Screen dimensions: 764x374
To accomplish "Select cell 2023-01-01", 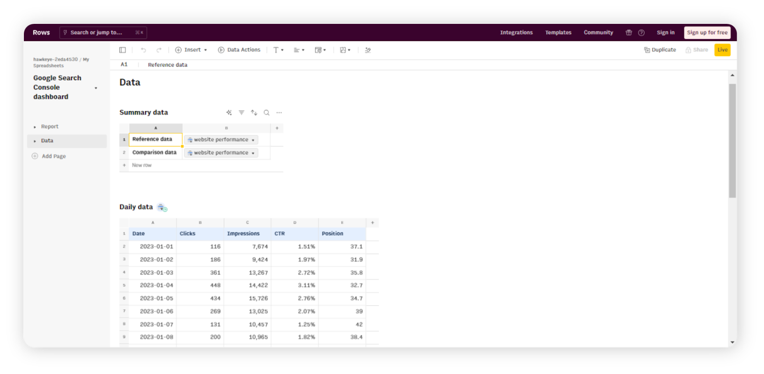I will click(153, 247).
